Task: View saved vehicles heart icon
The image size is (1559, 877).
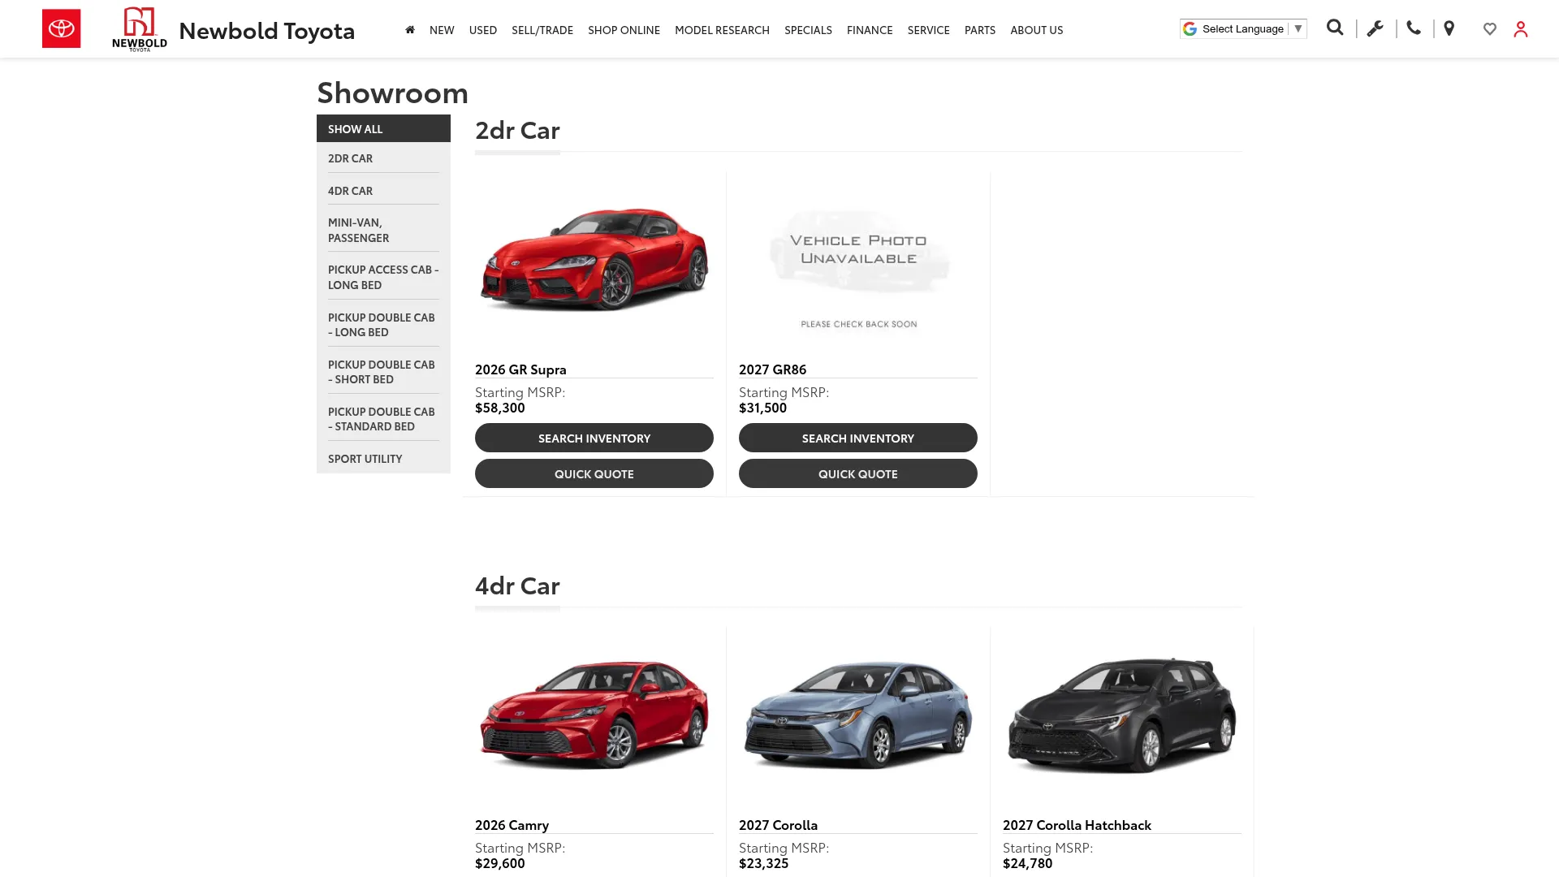Action: coord(1490,29)
